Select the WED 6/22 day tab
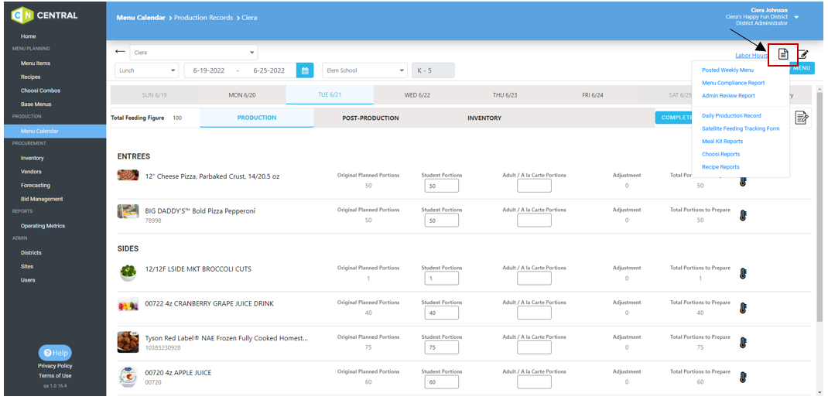Viewport: 828px width, 400px height. click(417, 95)
